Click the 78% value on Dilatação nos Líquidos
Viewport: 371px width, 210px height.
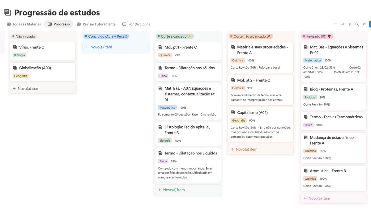(173, 161)
